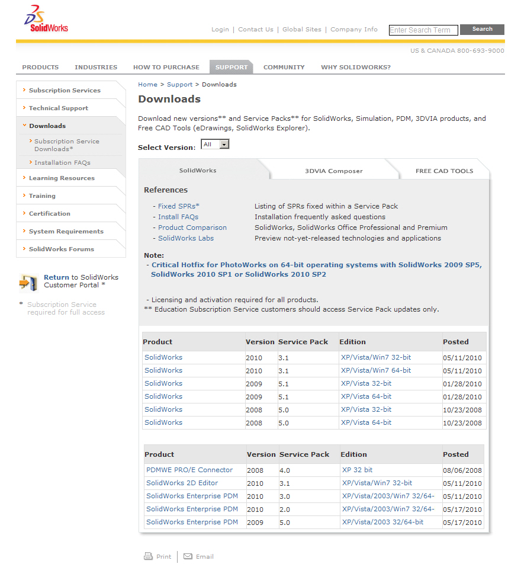Click the Downloads page heading

(x=169, y=99)
